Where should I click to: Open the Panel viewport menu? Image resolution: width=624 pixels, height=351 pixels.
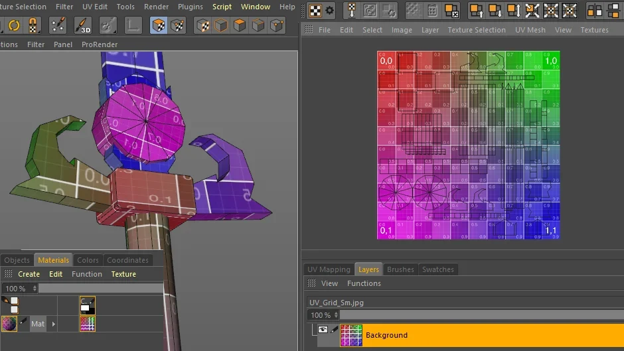point(63,44)
